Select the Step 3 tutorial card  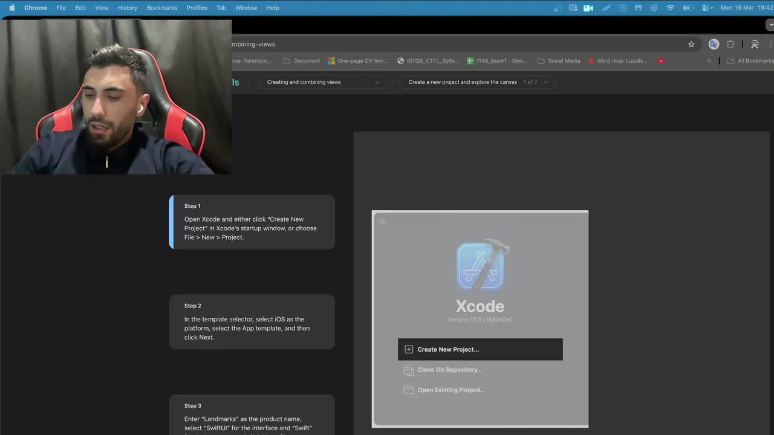(252, 415)
